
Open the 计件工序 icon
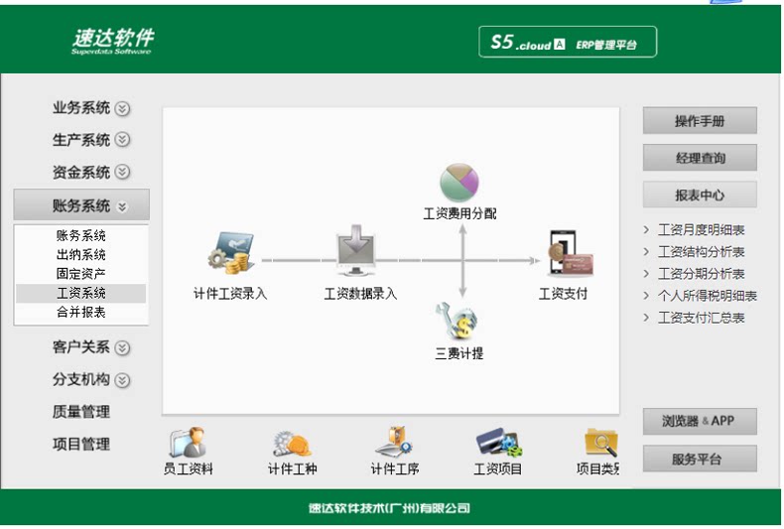coord(394,442)
